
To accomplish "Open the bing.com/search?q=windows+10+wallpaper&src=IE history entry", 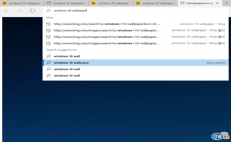I will coord(135,24).
